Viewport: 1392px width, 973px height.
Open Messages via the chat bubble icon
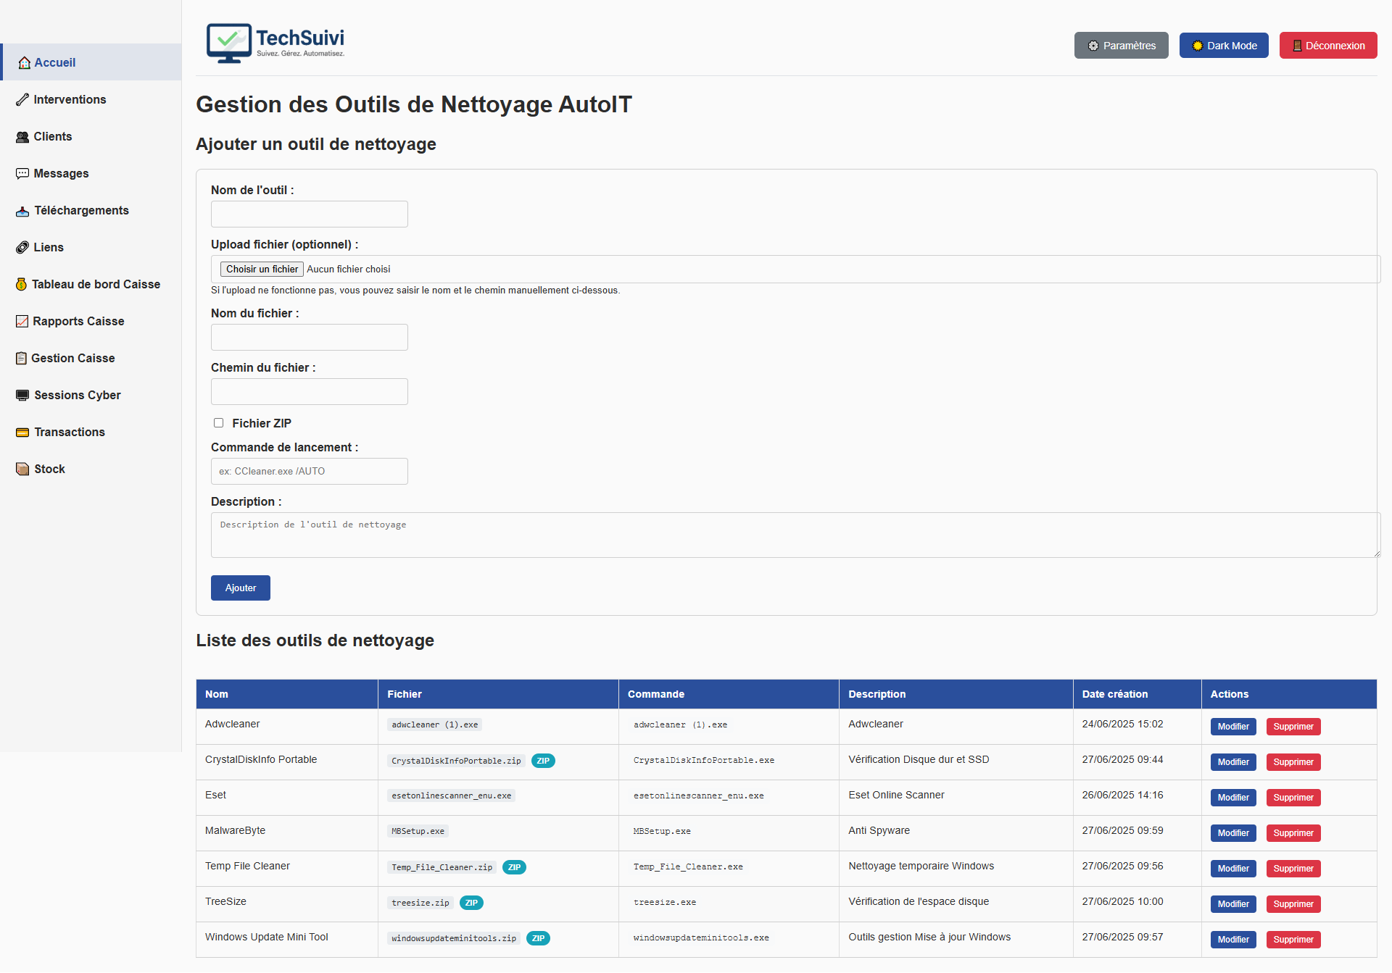[x=22, y=173]
